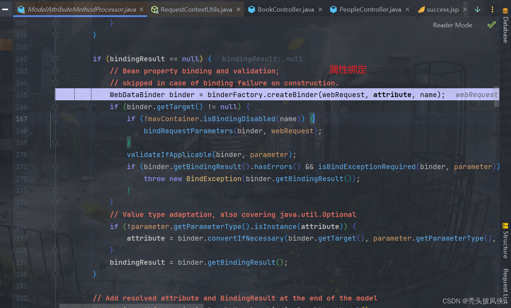Click validateIfApplicable method call
511x308 pixels.
169,155
